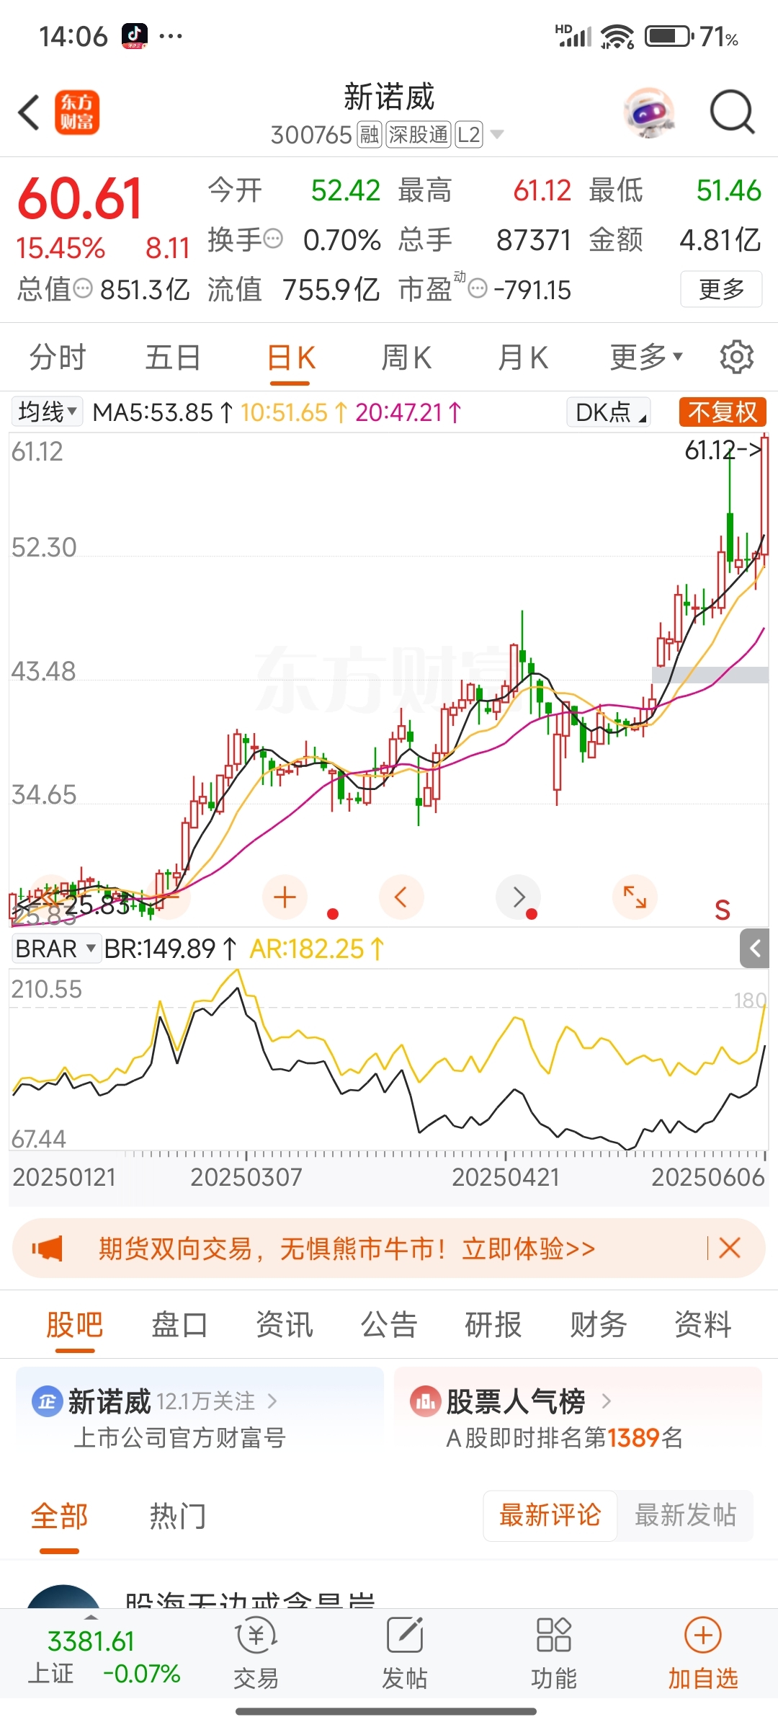
Task: Close the futures trading promo banner
Action: point(730,1248)
